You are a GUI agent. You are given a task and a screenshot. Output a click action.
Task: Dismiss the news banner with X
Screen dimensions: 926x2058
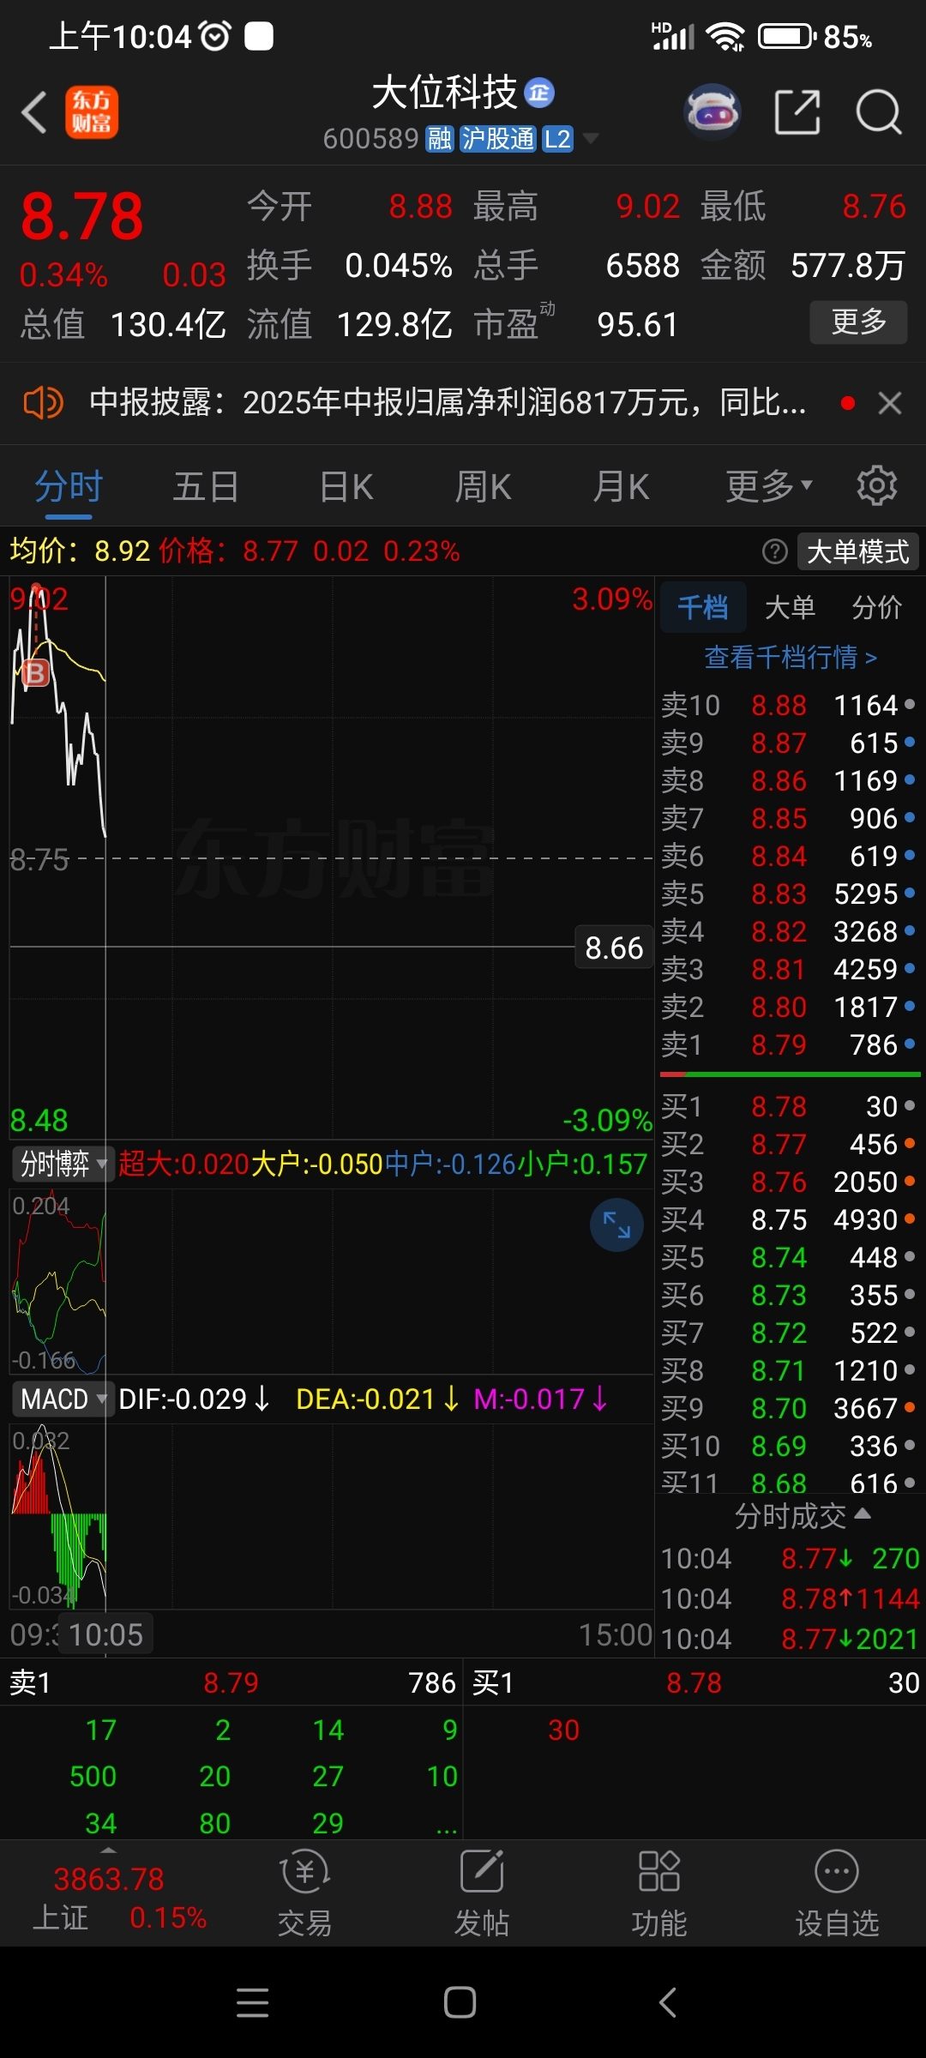click(x=890, y=403)
